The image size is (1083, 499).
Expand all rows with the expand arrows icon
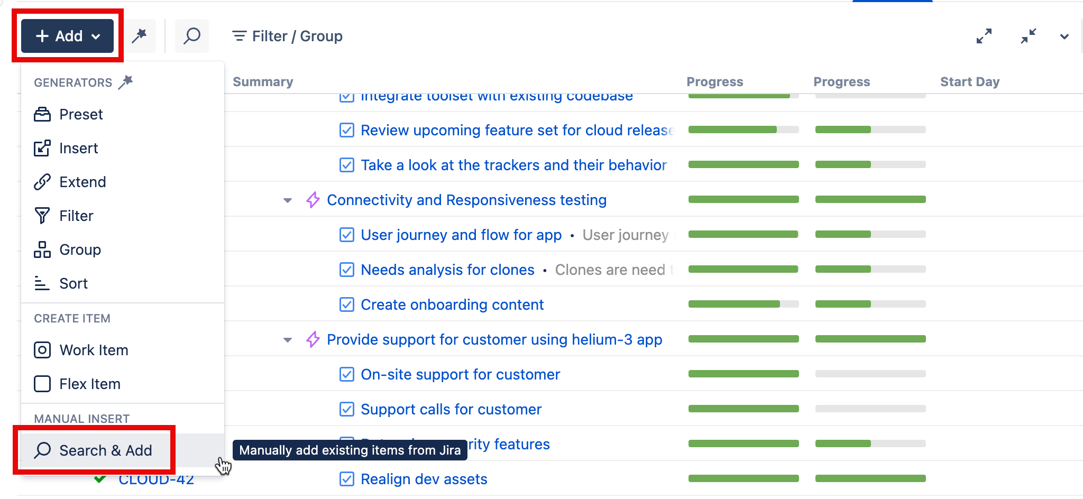pos(984,36)
